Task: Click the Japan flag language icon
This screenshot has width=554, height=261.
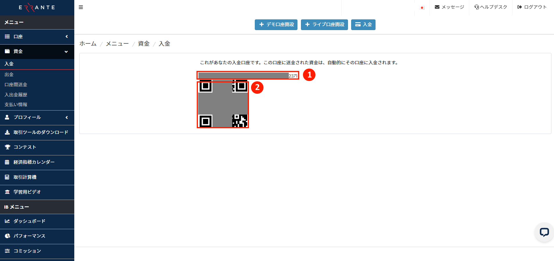Action: [422, 8]
